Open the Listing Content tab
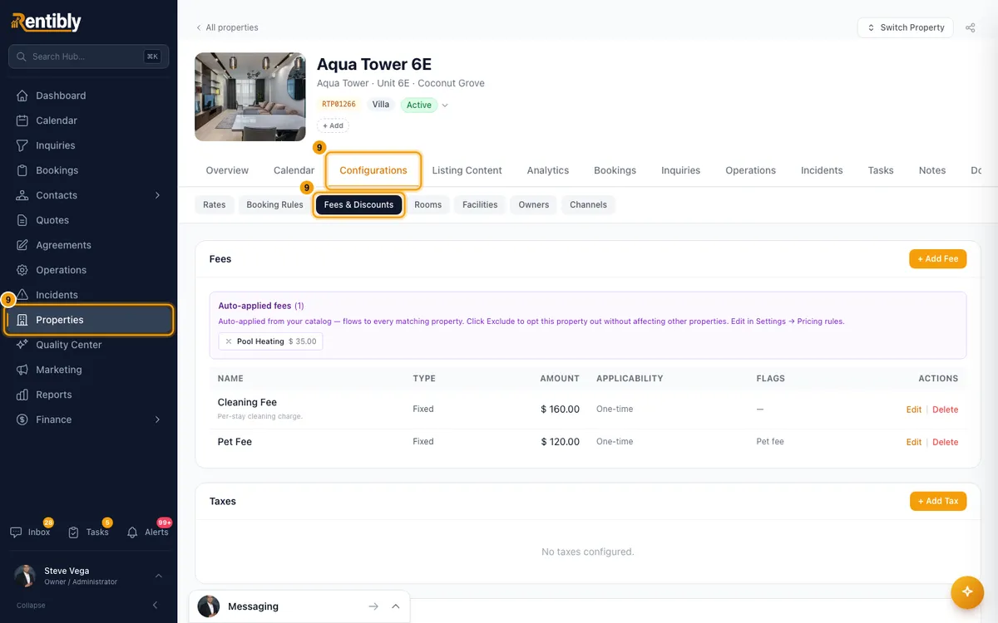The height and width of the screenshot is (623, 998). tap(467, 170)
